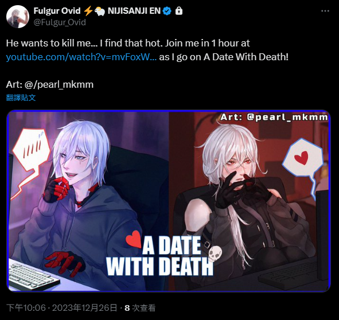Click the 翻譯貼文 translate post link
Viewport: 339px width, 320px height.
coord(21,97)
